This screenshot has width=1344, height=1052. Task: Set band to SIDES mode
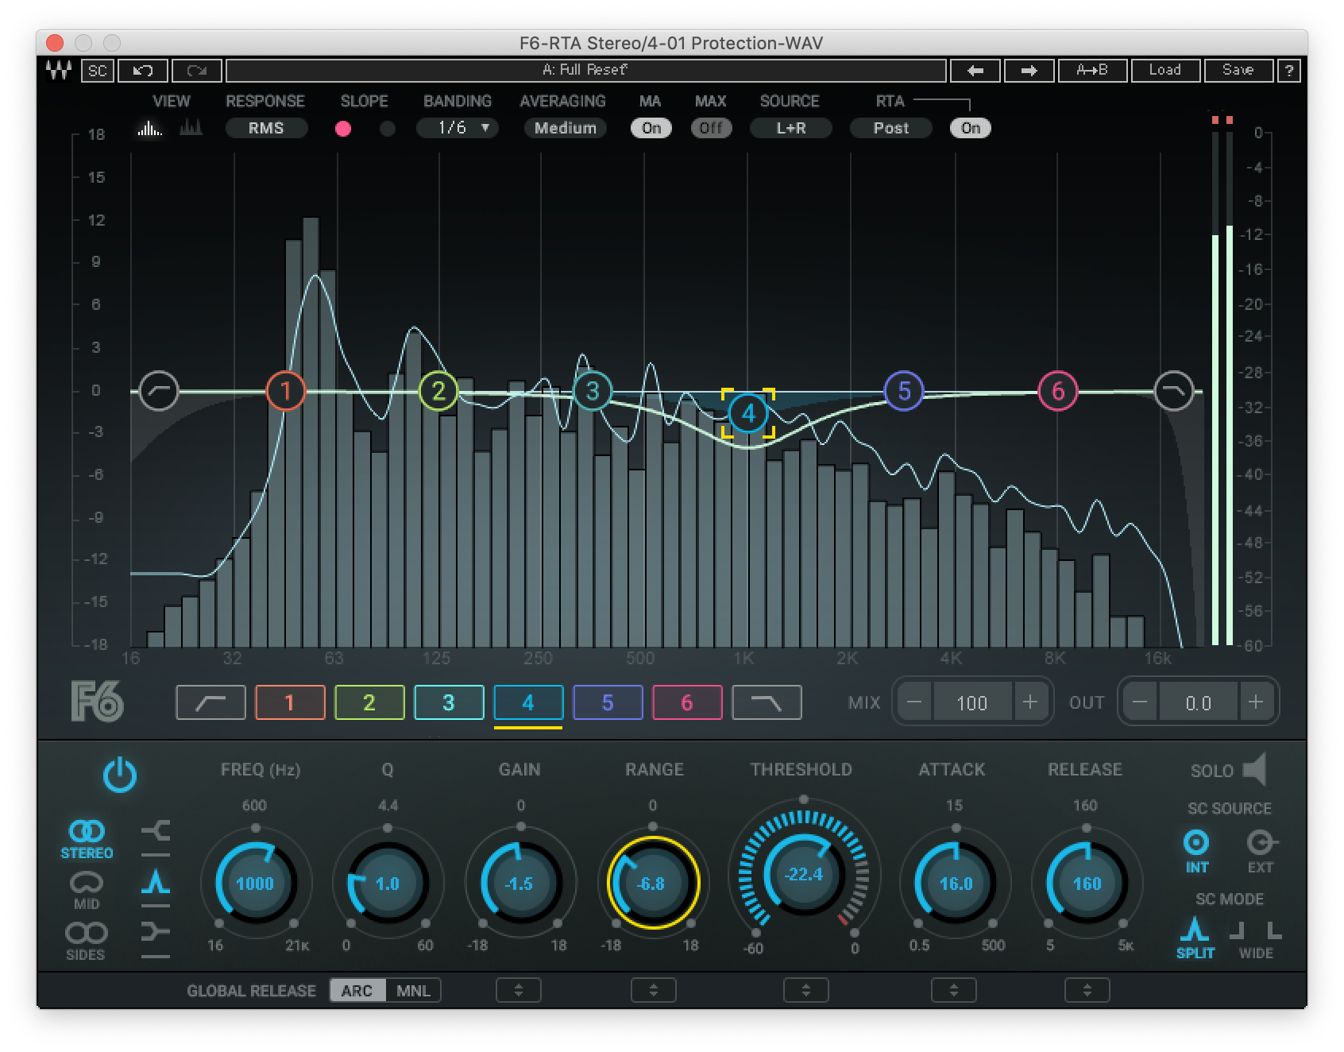[x=86, y=942]
